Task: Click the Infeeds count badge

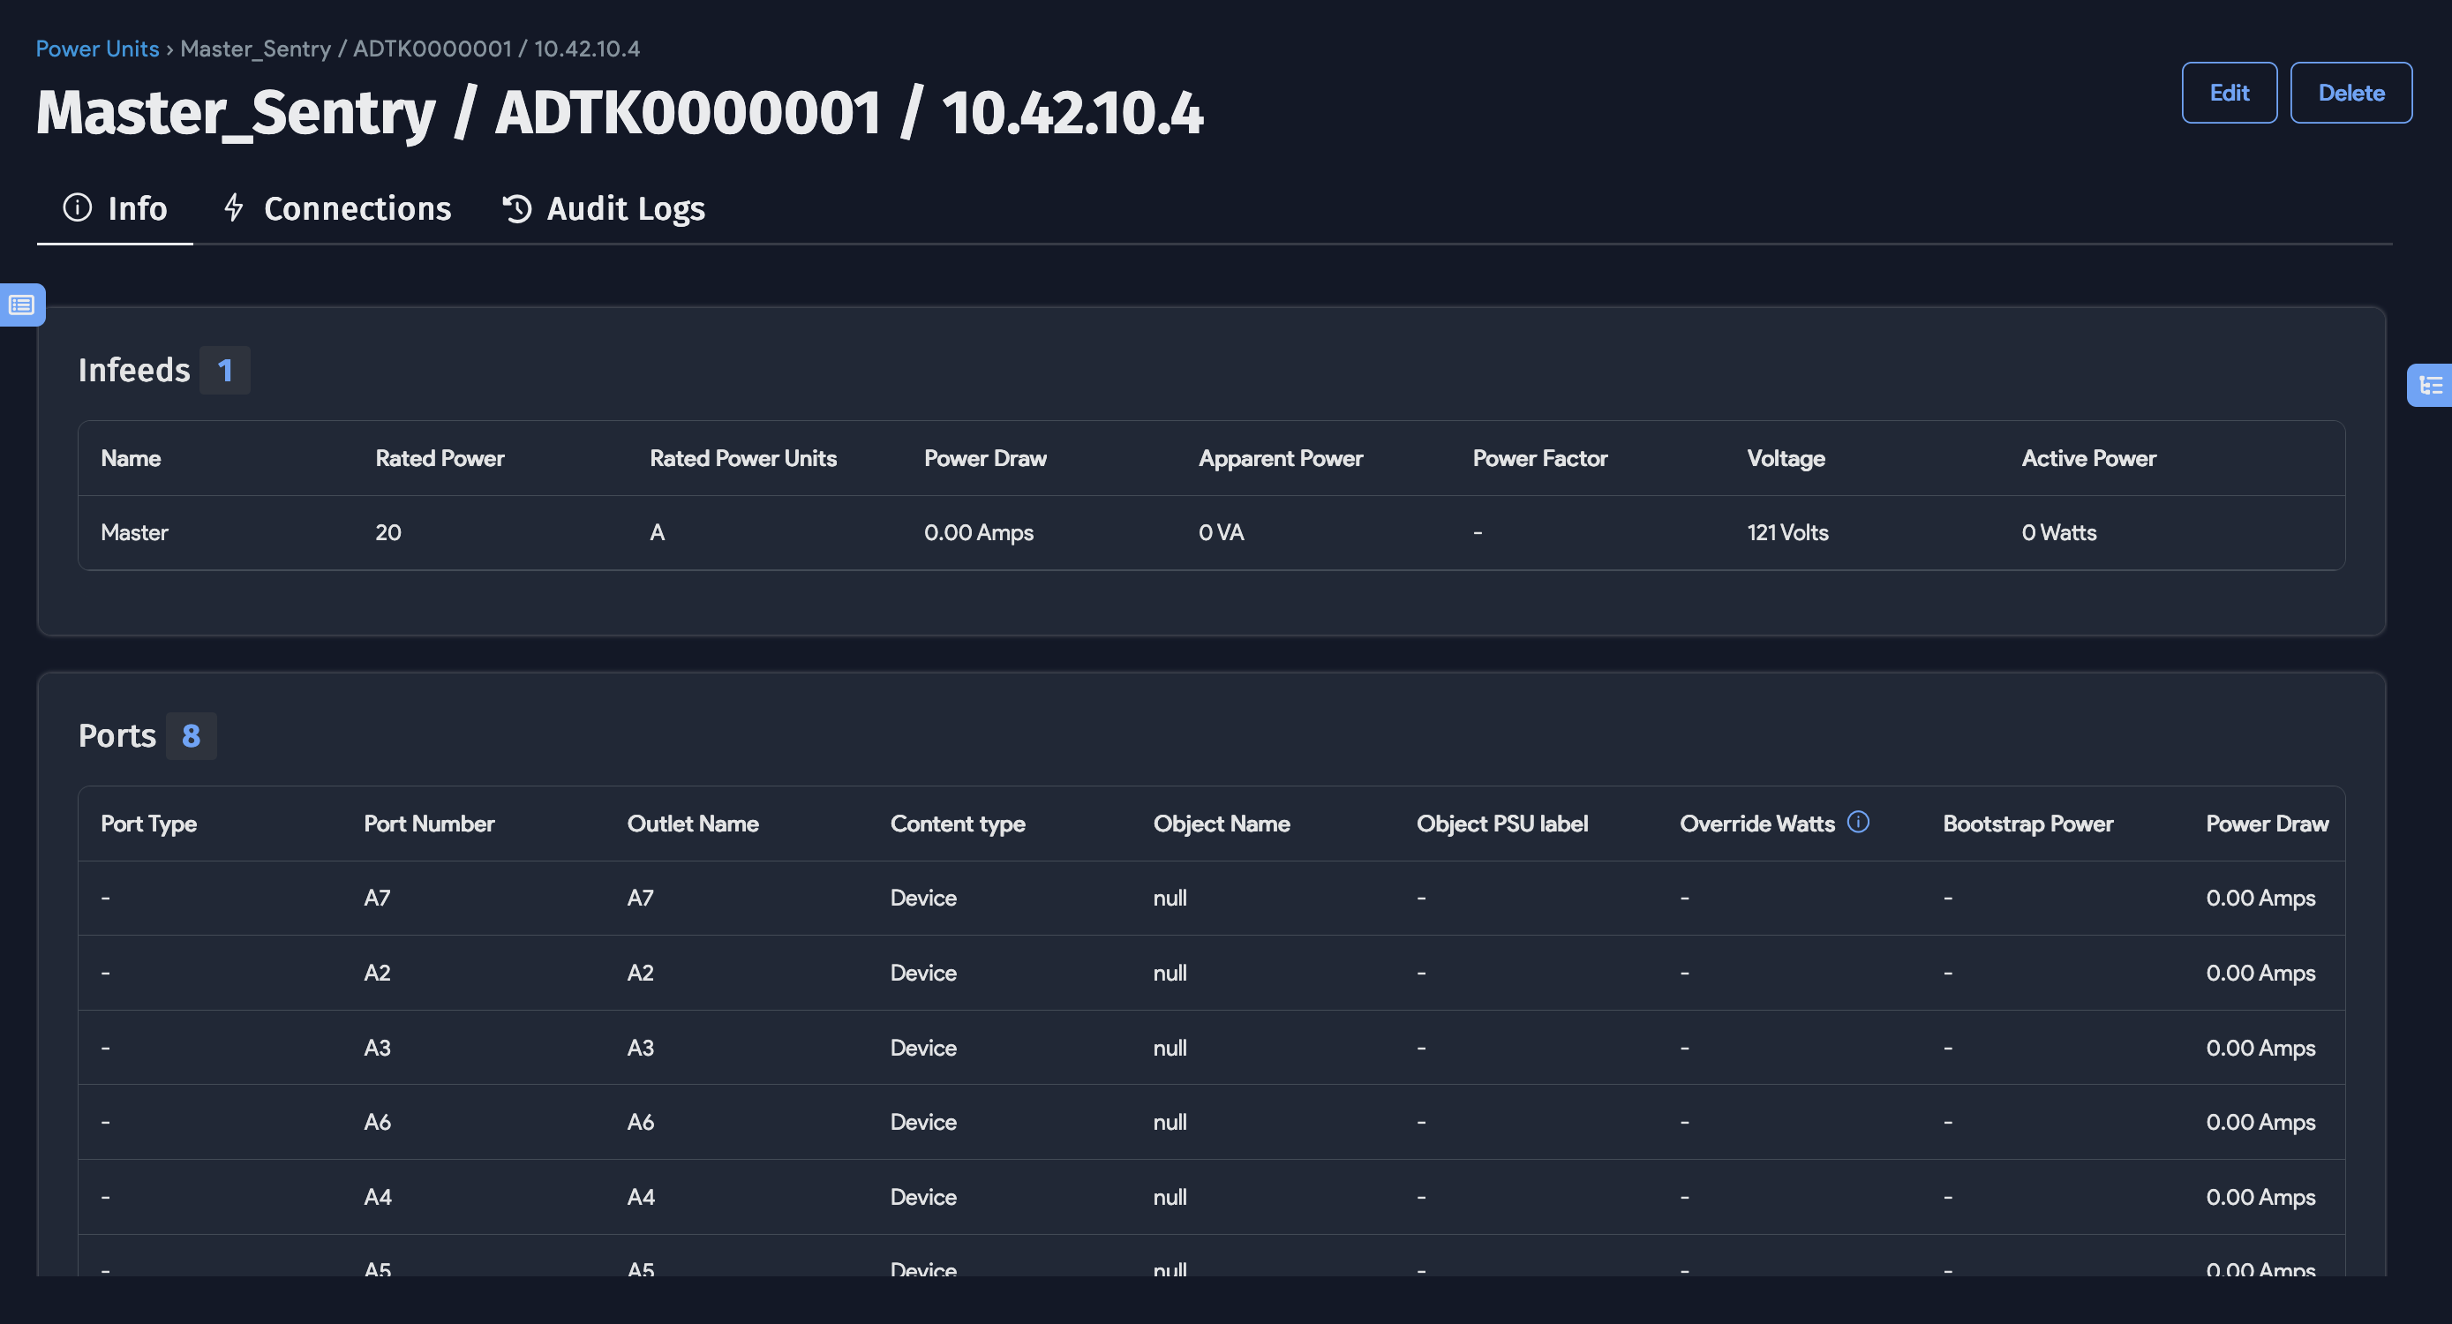Action: pos(225,370)
